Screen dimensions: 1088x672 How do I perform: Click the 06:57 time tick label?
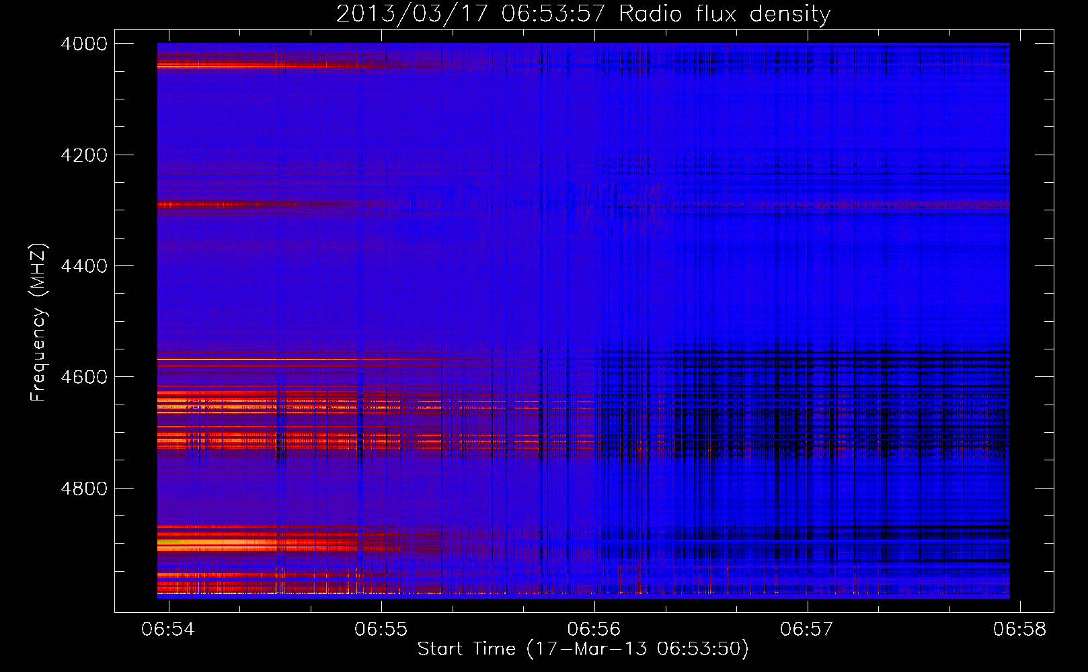(x=806, y=629)
